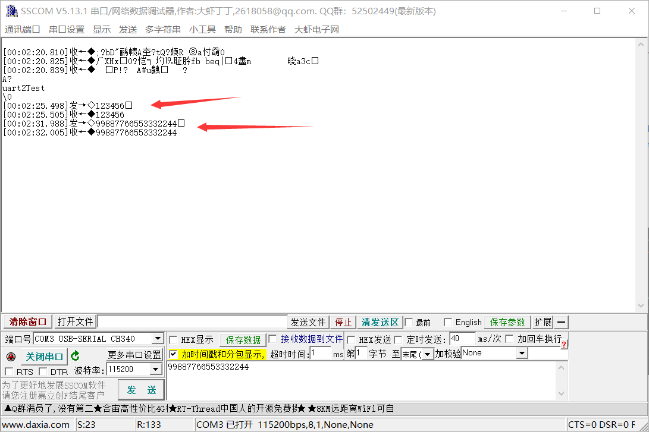649x432 pixels.
Task: Open the 多字符串 menu
Action: click(162, 29)
